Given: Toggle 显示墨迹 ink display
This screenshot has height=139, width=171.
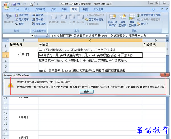Looking at the screenshot, I should (x=92, y=24).
